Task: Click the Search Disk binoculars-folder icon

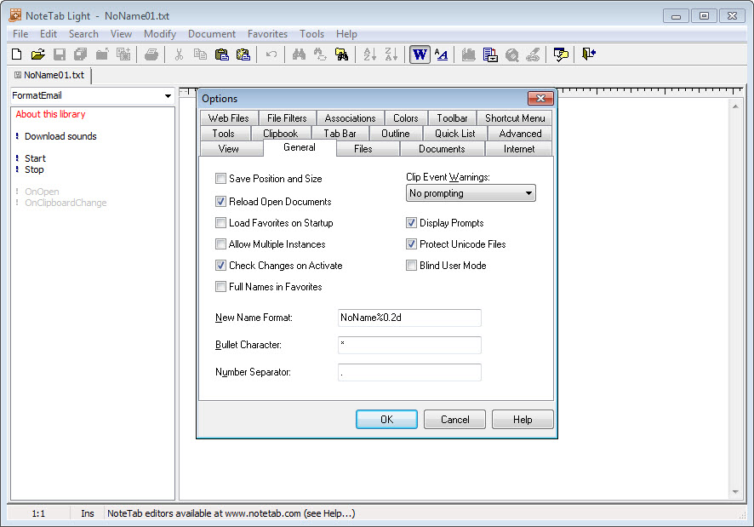Action: tap(342, 54)
